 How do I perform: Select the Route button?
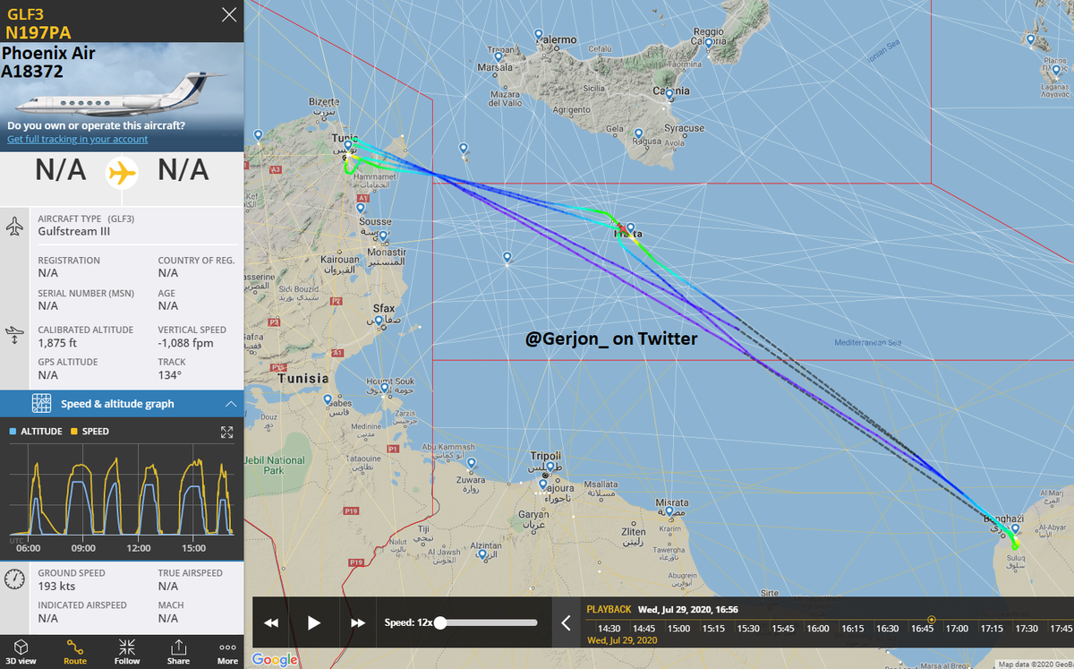coord(75,651)
